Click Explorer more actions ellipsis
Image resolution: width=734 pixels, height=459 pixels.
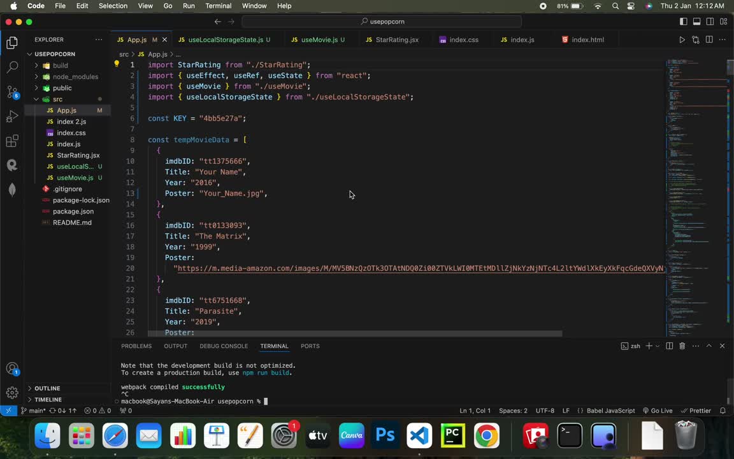tap(98, 40)
